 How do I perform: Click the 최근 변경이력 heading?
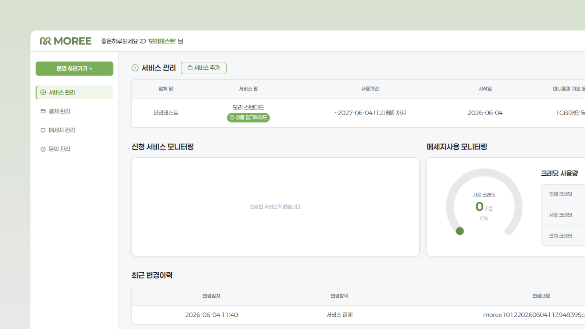pyautogui.click(x=152, y=275)
